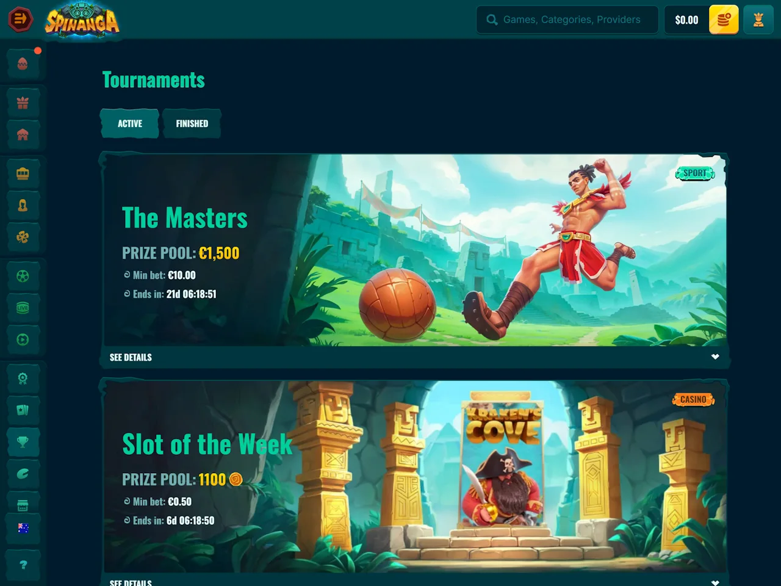Viewport: 781px width, 586px height.
Task: Open the LIVE betting sidebar icon
Action: point(23,308)
